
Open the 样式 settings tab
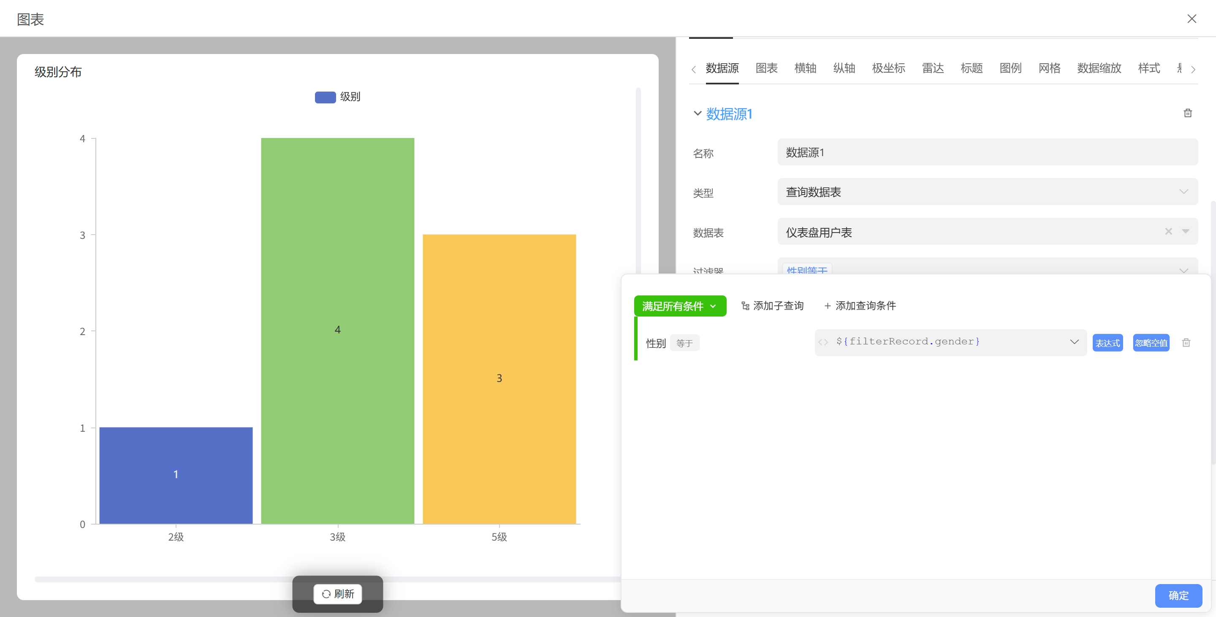[1149, 68]
